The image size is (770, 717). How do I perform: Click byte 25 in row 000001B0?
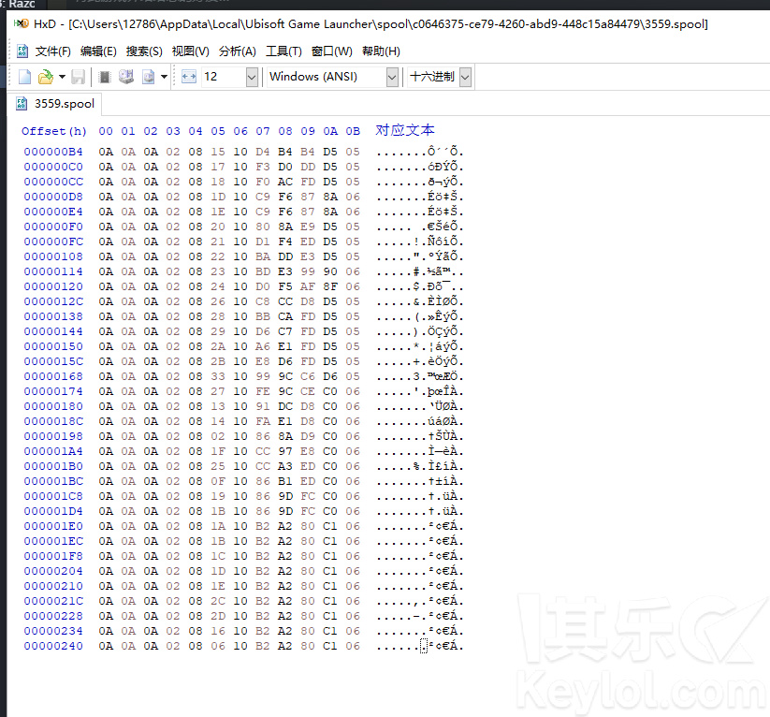pyautogui.click(x=218, y=466)
